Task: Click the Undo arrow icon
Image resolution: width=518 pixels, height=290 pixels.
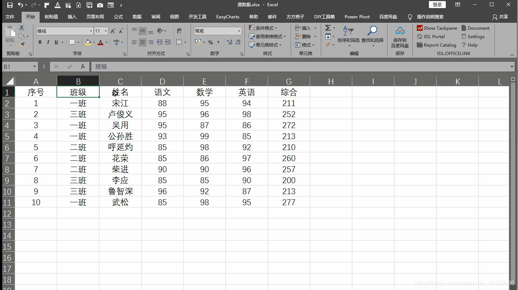Action: (21, 5)
